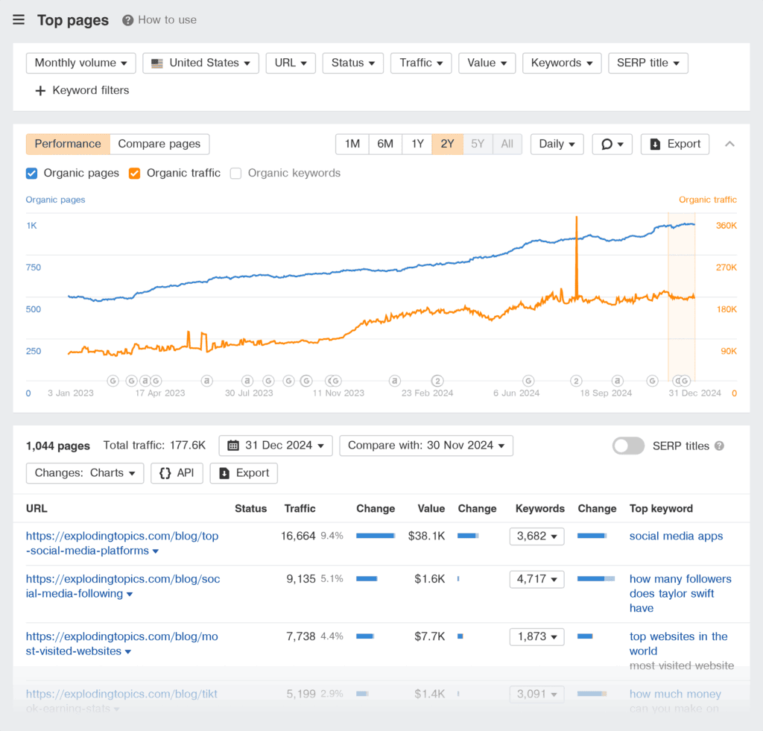Viewport: 763px width, 731px height.
Task: Open the Monthly volume filter dropdown
Action: (80, 63)
